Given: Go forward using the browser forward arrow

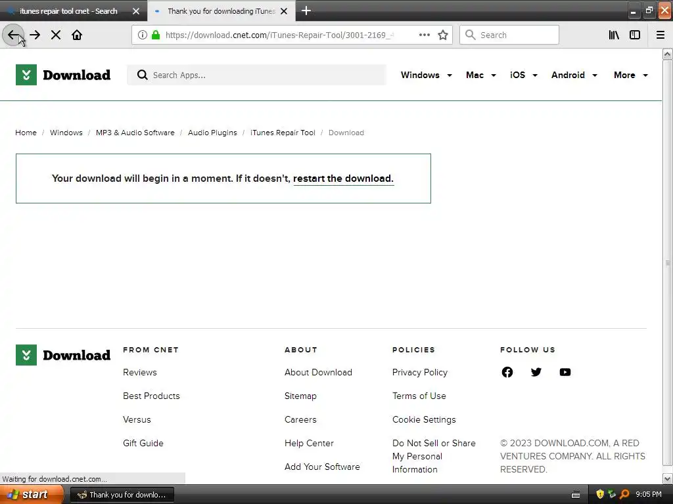Looking at the screenshot, I should tap(35, 35).
